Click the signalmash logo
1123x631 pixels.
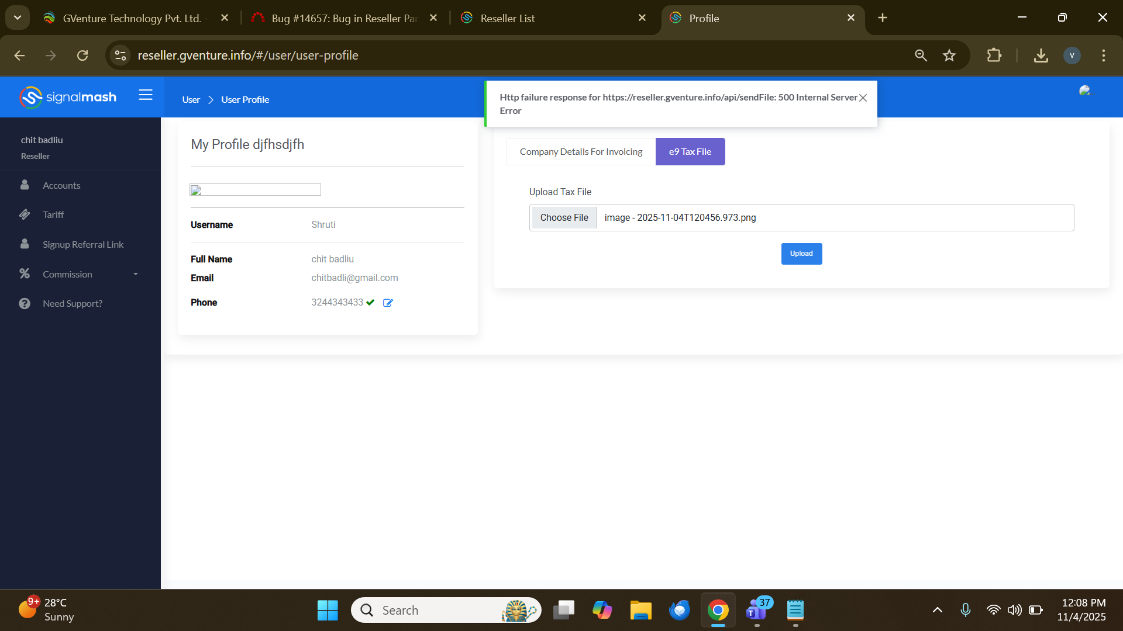point(68,97)
